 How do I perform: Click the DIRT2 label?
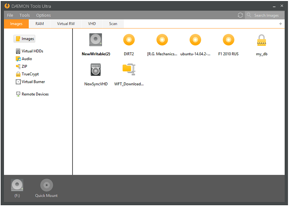click(x=129, y=54)
